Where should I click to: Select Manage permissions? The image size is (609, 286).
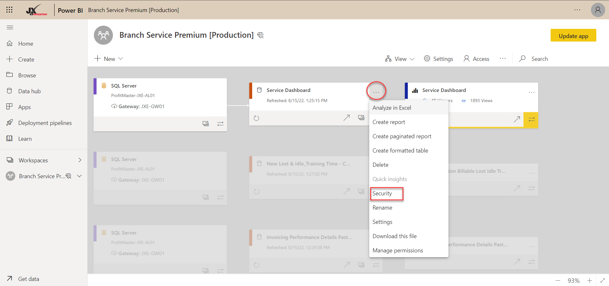pos(409,250)
